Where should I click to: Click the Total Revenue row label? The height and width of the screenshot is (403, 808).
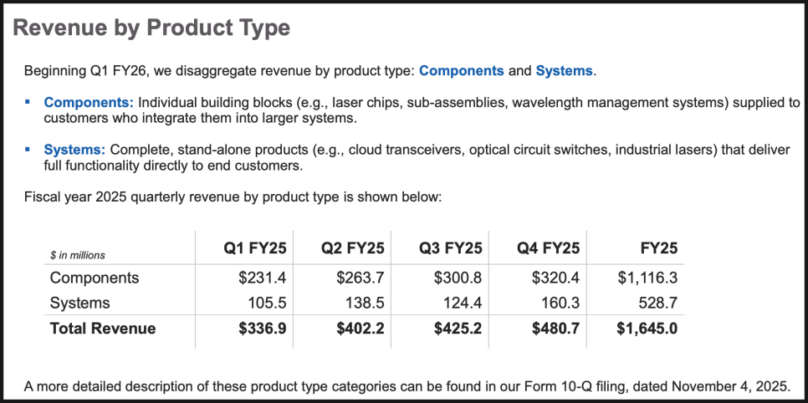click(x=103, y=329)
